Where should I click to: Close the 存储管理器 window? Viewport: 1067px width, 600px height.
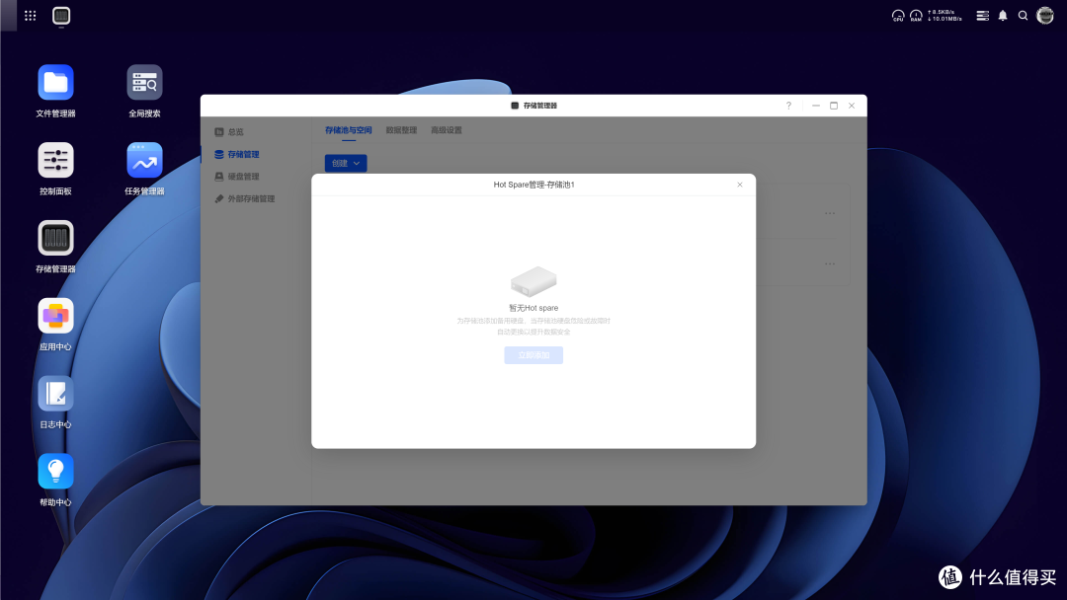852,106
